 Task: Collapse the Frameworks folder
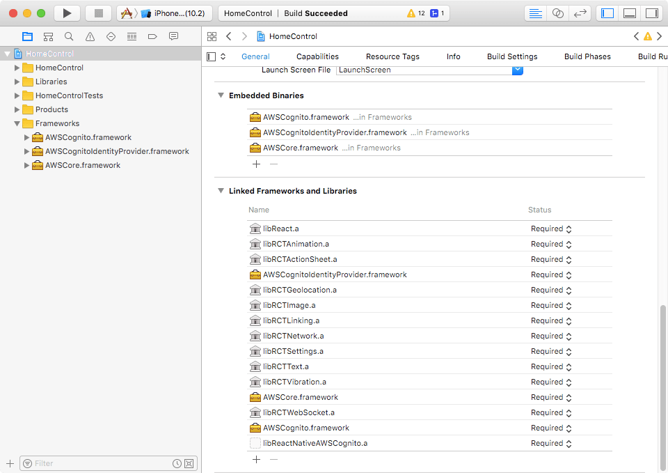[x=17, y=124]
